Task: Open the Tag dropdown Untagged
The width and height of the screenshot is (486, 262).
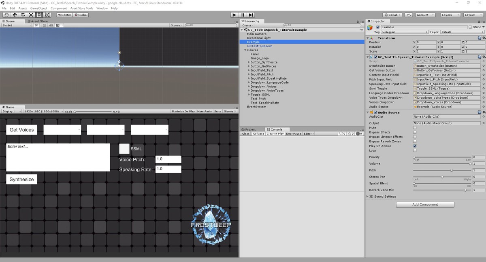Action: click(405, 32)
